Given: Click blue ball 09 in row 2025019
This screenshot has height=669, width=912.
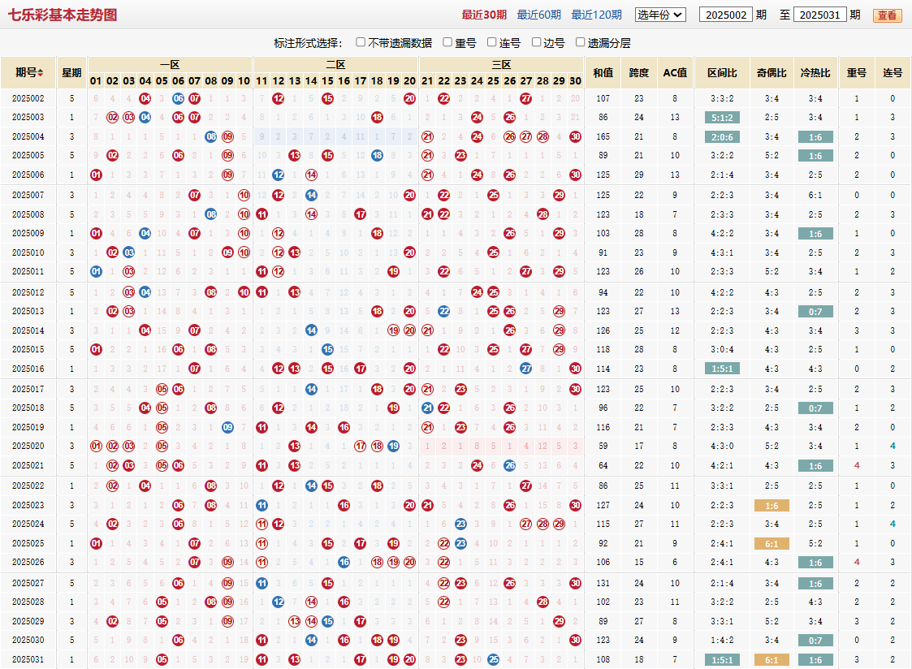Looking at the screenshot, I should pos(227,427).
